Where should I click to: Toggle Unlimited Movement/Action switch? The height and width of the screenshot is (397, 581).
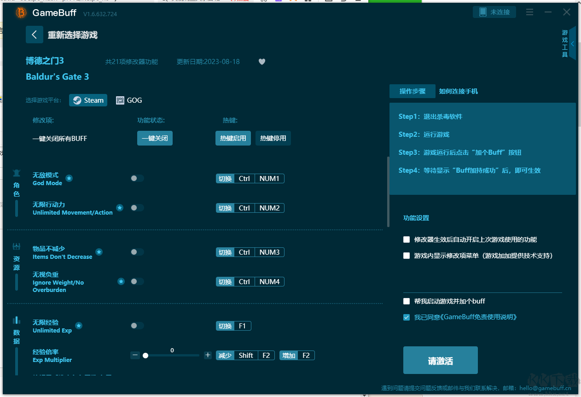coord(137,208)
